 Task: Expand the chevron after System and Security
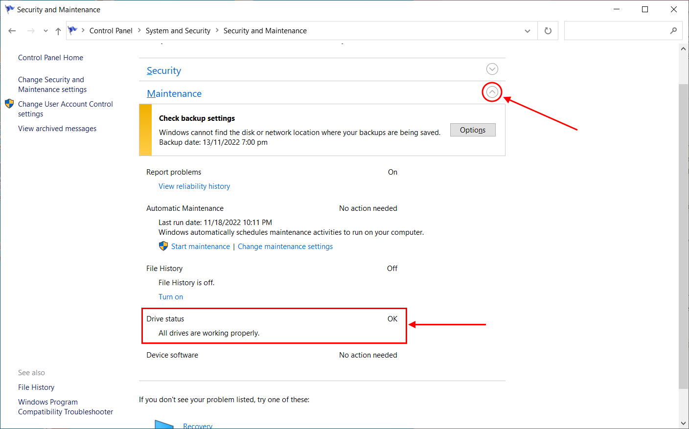point(217,31)
